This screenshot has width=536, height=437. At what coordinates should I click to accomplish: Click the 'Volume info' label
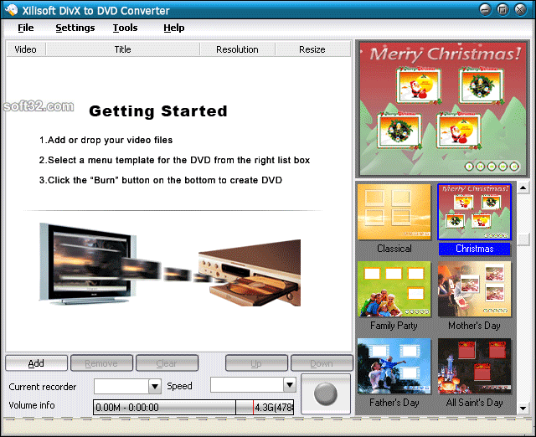[x=32, y=405]
